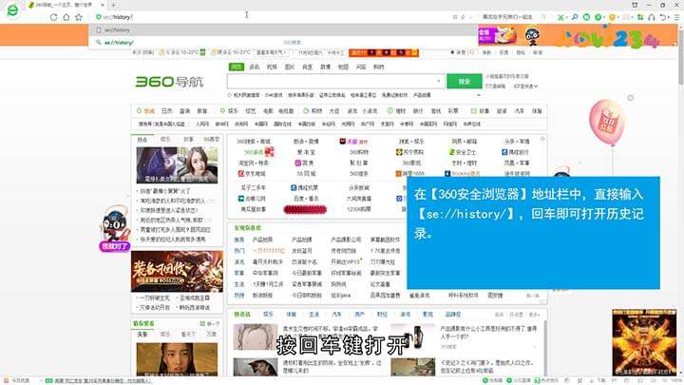Close the 360导航 tab

[103, 6]
